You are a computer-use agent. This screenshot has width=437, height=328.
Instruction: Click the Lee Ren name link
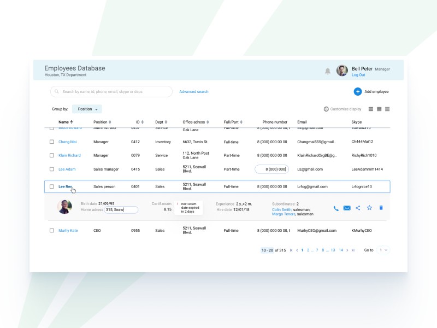point(66,186)
